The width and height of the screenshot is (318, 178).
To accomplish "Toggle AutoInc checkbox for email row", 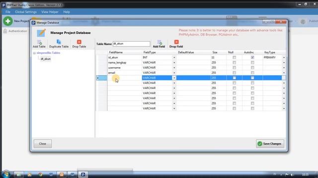I will point(252,73).
